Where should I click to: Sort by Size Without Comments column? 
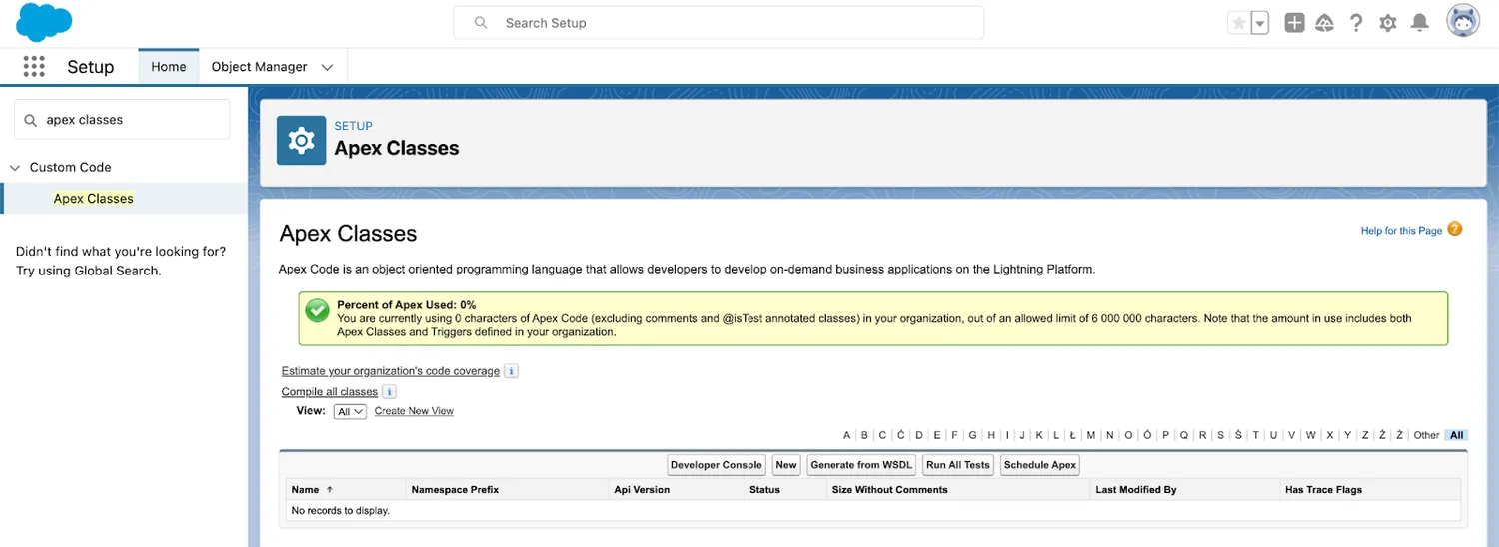coord(889,490)
